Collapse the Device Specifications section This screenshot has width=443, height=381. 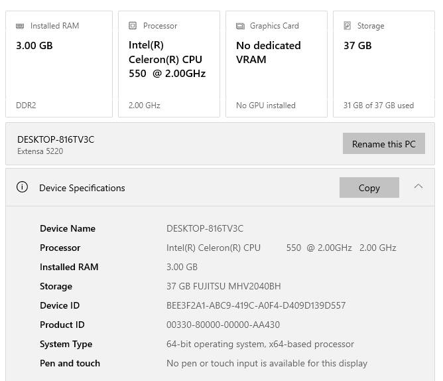click(418, 187)
